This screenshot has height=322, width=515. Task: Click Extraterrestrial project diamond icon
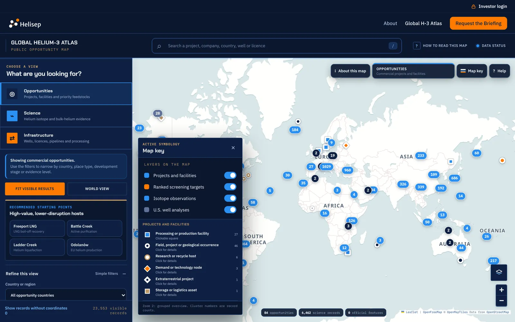coord(147,280)
